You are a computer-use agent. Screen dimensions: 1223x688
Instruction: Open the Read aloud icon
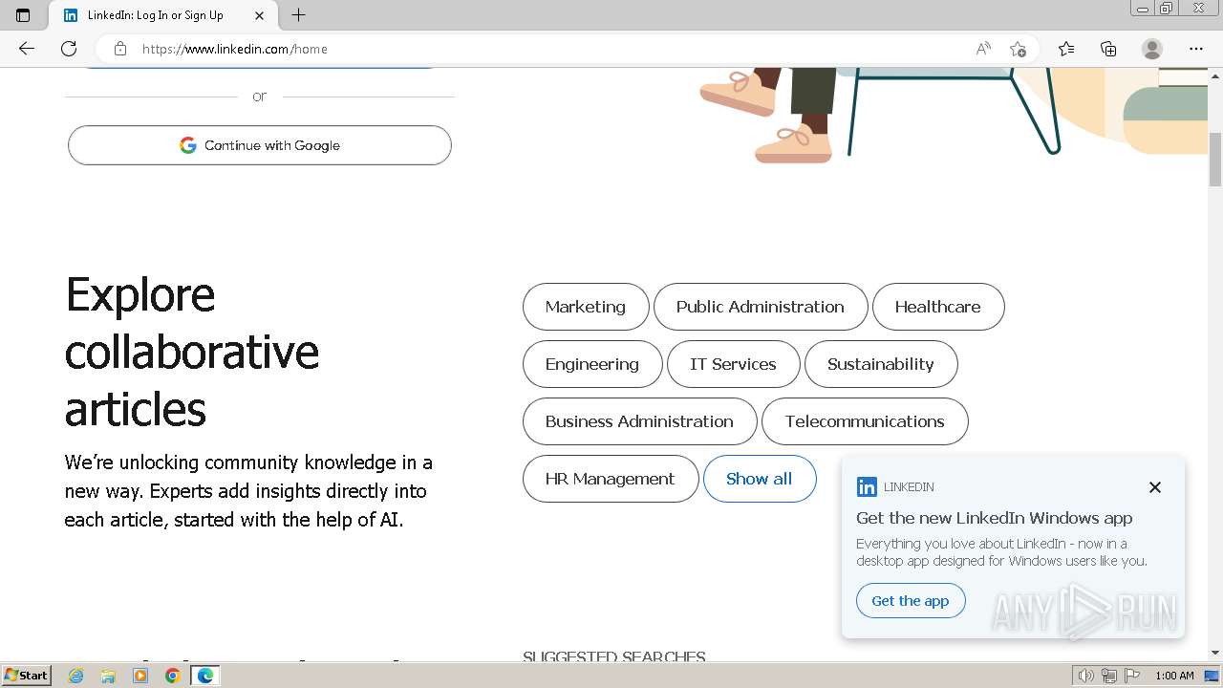point(983,49)
